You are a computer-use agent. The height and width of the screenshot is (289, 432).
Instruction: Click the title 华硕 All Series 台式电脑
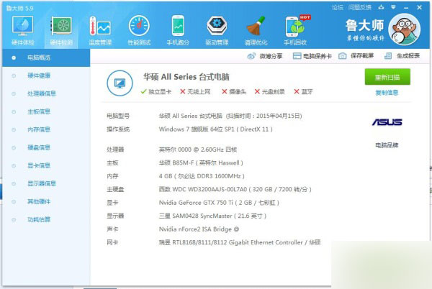(186, 77)
